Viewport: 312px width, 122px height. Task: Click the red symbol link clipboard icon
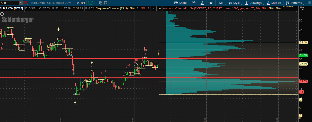pos(25,3)
